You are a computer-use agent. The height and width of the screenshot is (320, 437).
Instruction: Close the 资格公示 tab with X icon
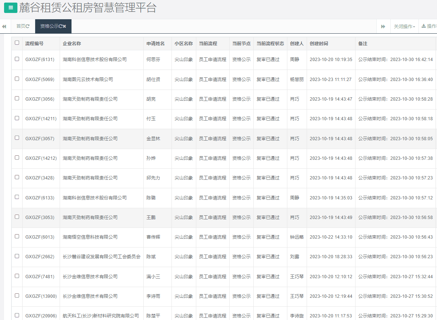coord(64,26)
